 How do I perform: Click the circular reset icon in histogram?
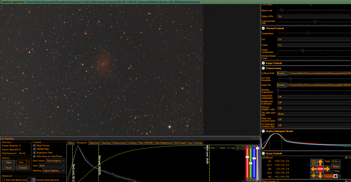243,148
